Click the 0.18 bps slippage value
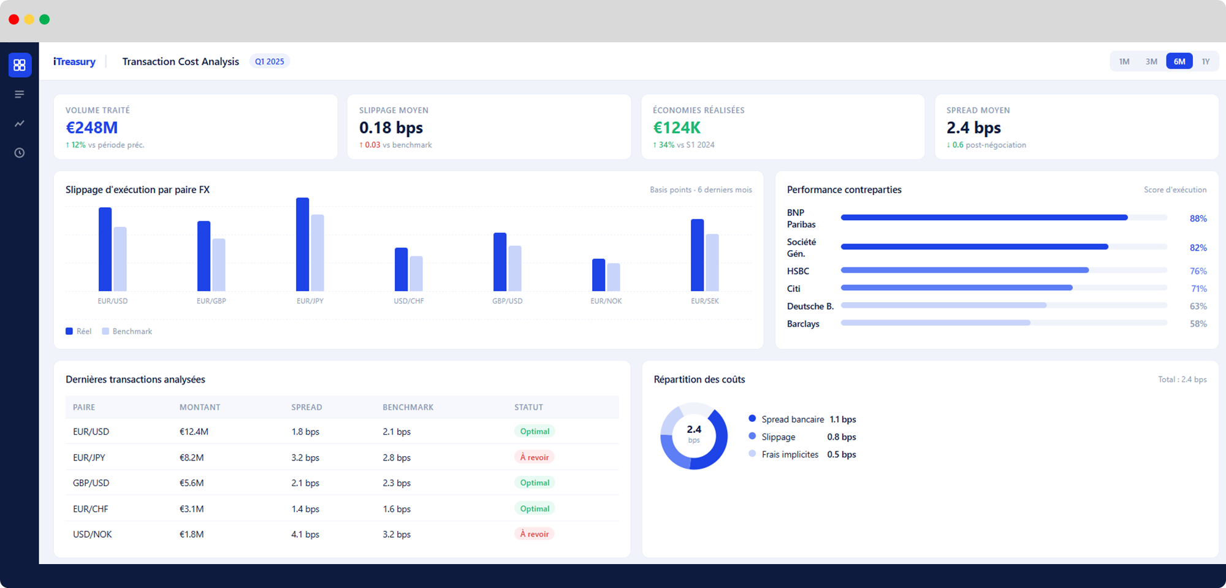Viewport: 1226px width, 588px height. click(391, 128)
